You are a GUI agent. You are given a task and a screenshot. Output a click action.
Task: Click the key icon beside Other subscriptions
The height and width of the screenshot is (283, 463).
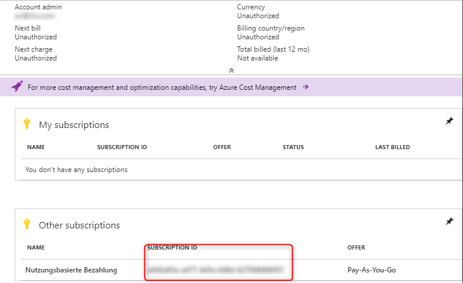(27, 224)
